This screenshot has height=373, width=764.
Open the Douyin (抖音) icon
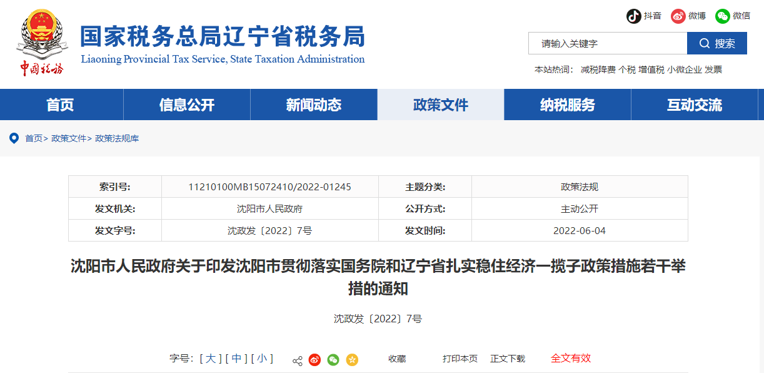coord(634,16)
